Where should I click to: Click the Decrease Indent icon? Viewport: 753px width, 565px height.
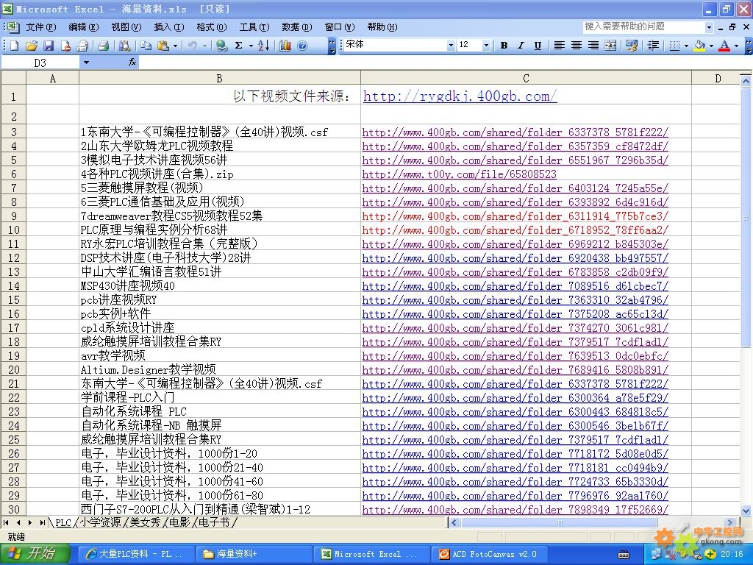click(x=653, y=46)
